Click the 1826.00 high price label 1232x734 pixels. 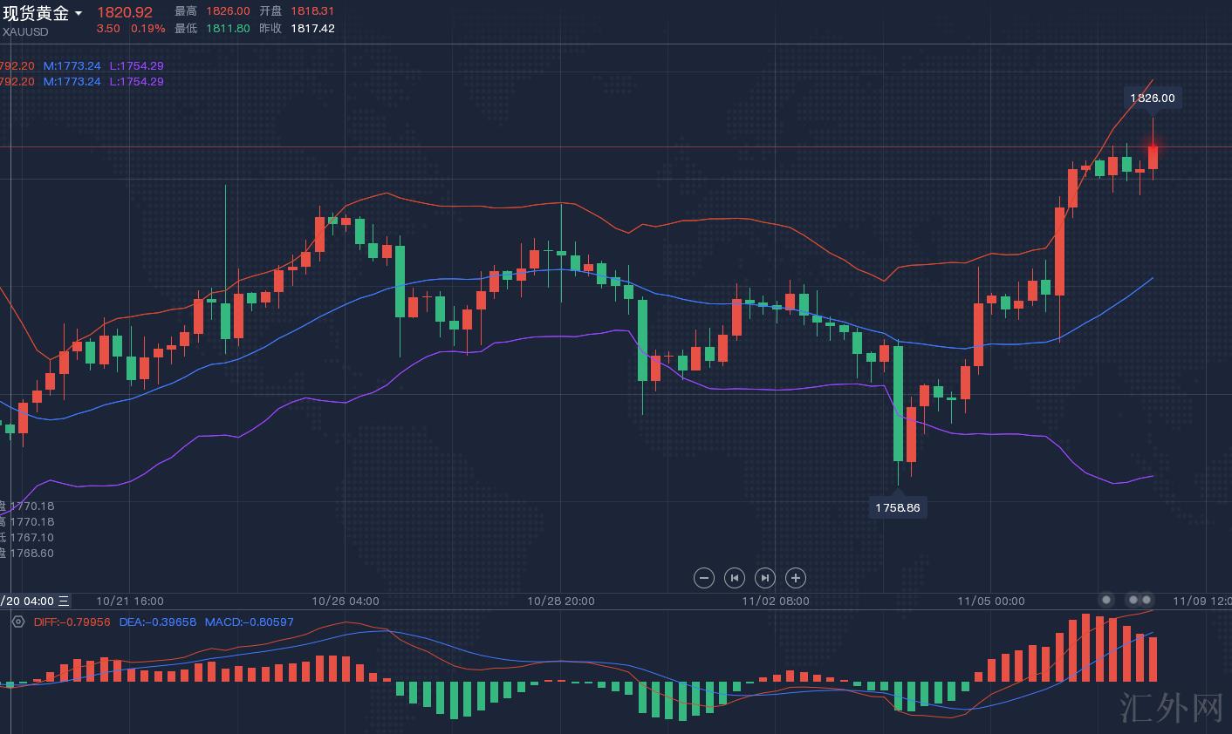(1152, 98)
